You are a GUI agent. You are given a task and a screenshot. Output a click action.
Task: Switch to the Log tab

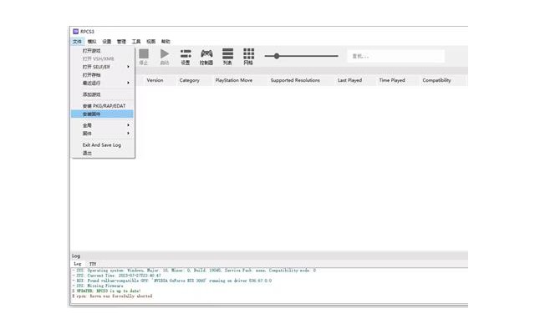[78, 264]
